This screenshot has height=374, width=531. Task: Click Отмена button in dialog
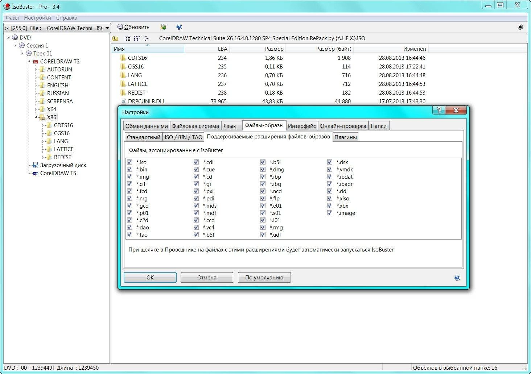tap(207, 278)
